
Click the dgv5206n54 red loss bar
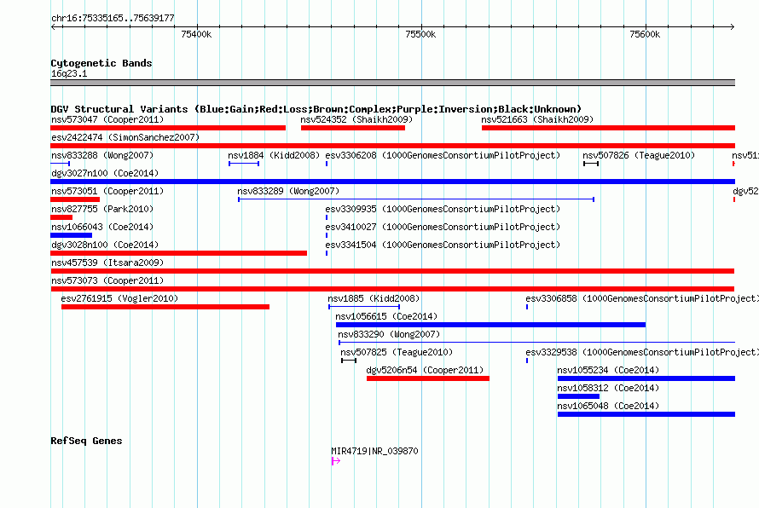pos(428,378)
